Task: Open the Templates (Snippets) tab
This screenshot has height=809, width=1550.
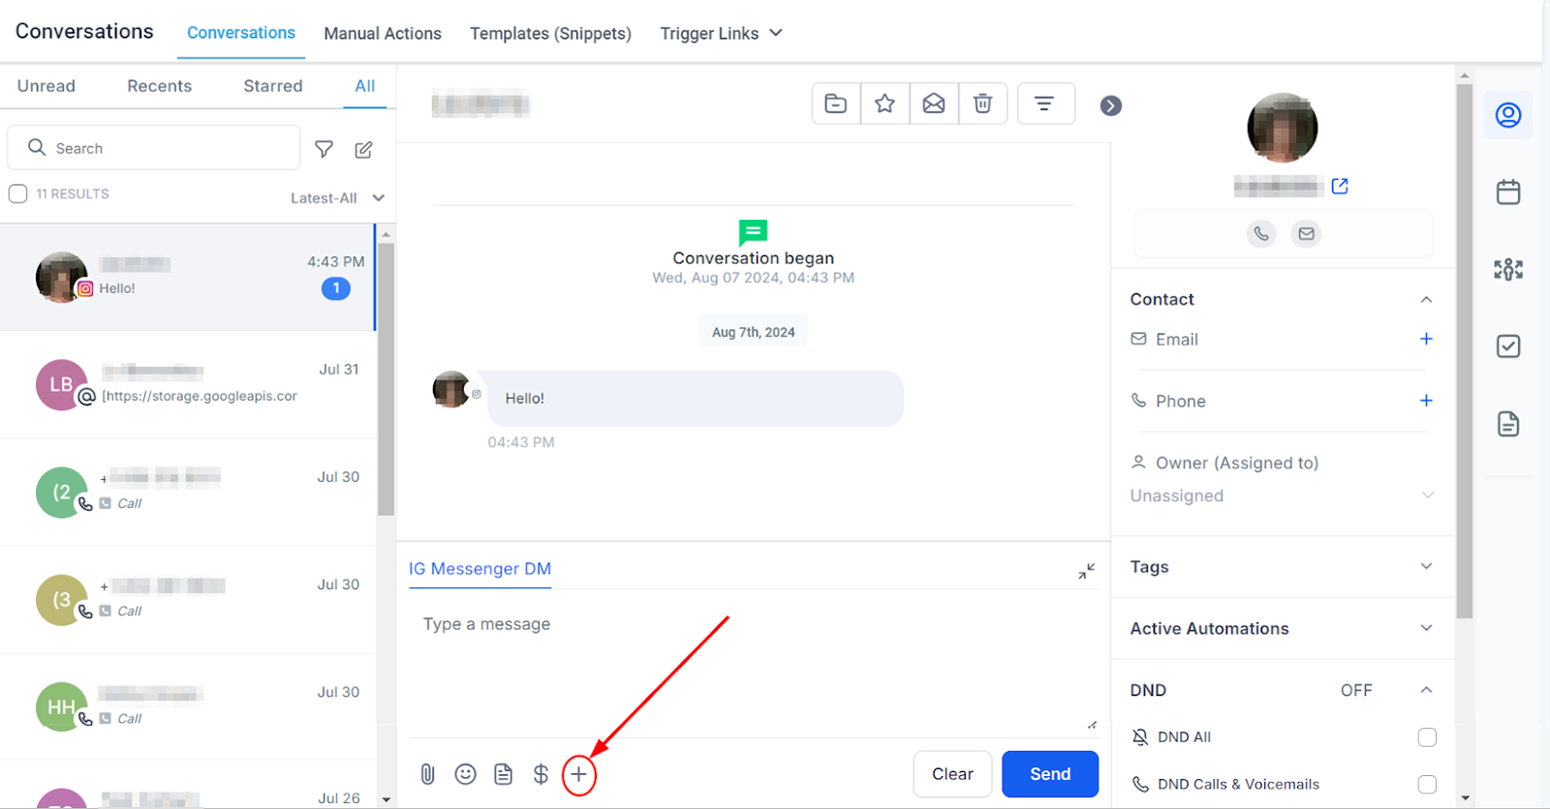Action: click(x=550, y=34)
